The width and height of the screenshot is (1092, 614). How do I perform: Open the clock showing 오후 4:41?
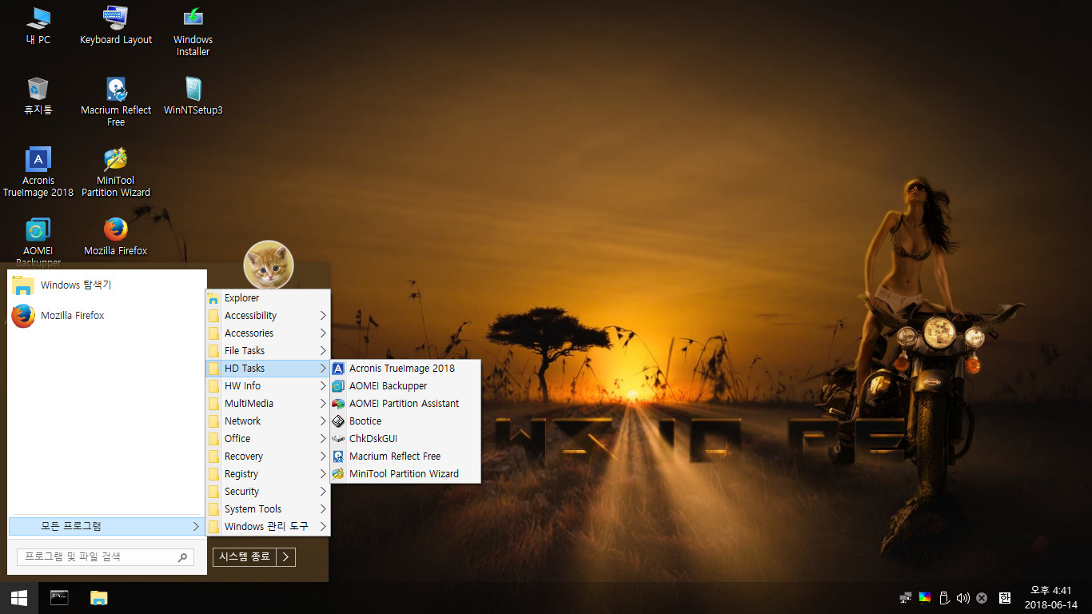click(1051, 598)
